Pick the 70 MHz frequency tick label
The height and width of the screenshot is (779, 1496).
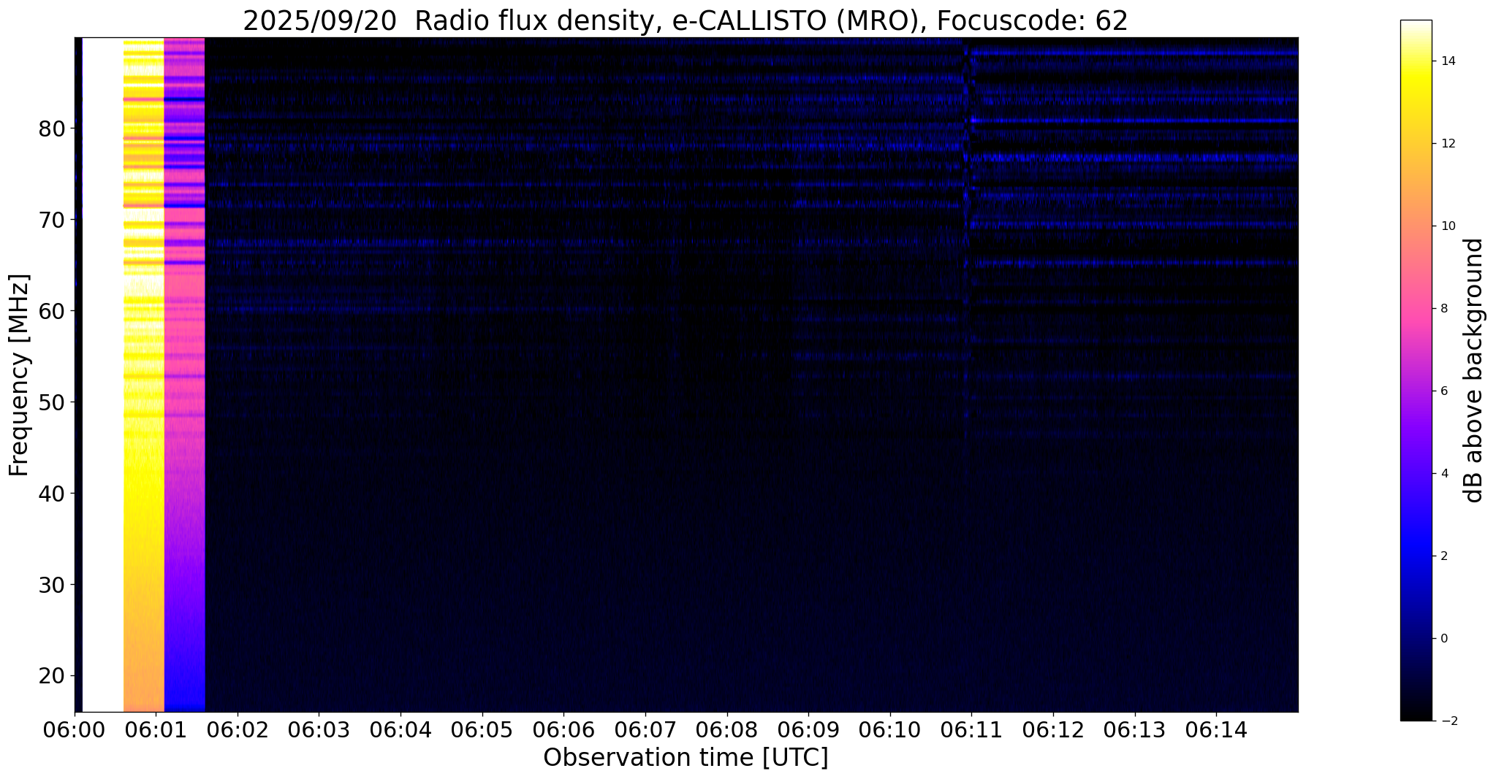pos(51,220)
